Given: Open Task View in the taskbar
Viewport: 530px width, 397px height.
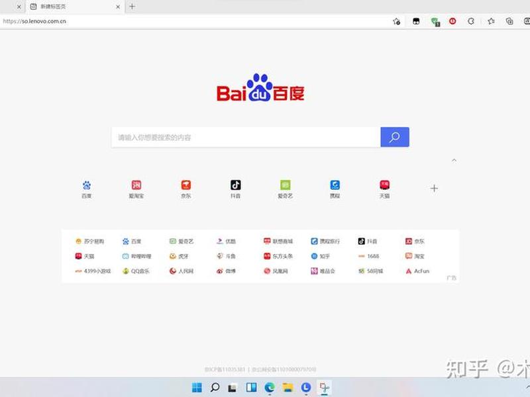Looking at the screenshot, I should (233, 388).
